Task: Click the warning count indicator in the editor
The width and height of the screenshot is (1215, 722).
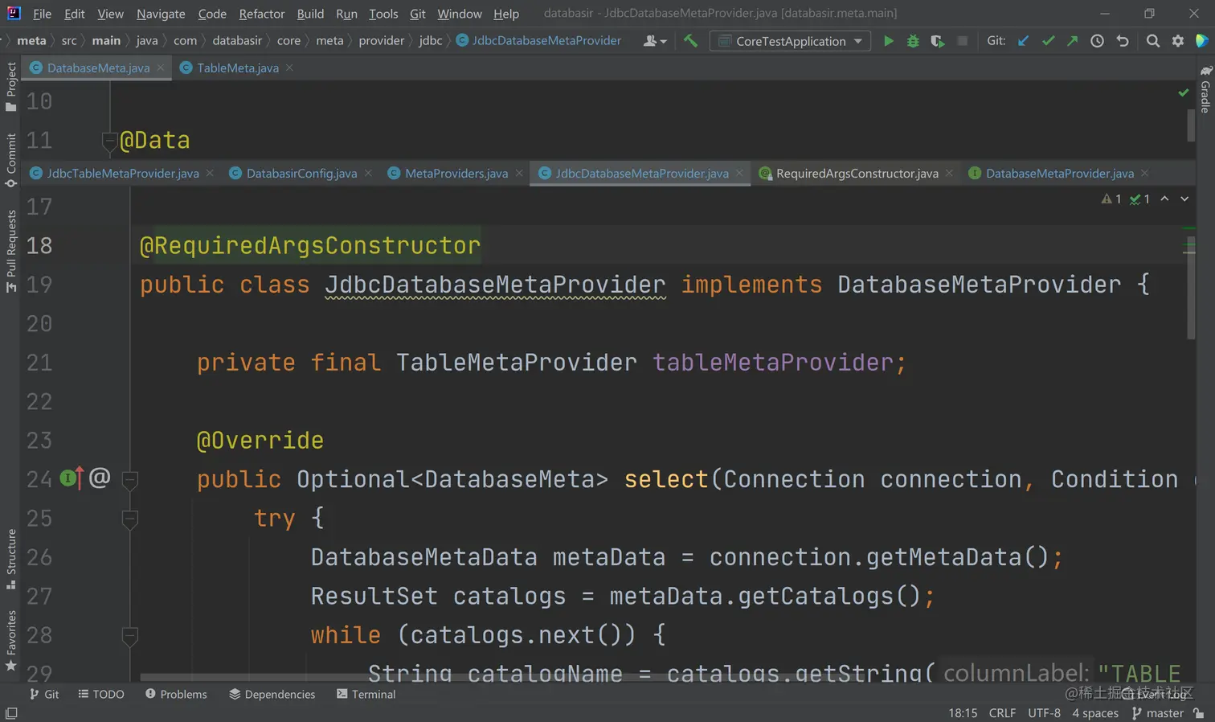Action: 1111,199
